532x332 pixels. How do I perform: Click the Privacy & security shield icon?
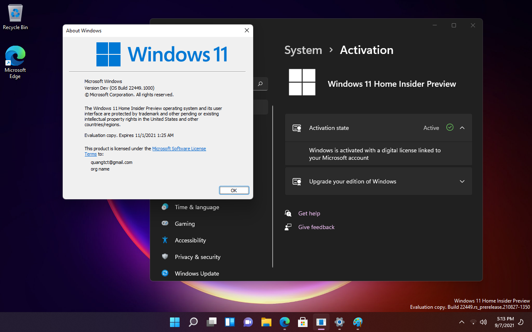(165, 256)
